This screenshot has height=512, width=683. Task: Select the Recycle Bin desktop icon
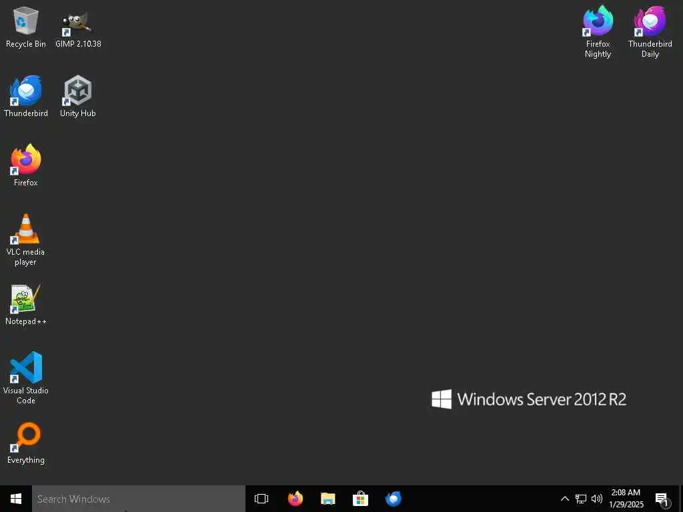tap(26, 27)
